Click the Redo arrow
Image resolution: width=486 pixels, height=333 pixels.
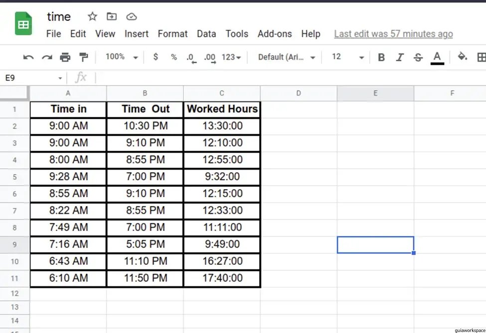(x=47, y=57)
